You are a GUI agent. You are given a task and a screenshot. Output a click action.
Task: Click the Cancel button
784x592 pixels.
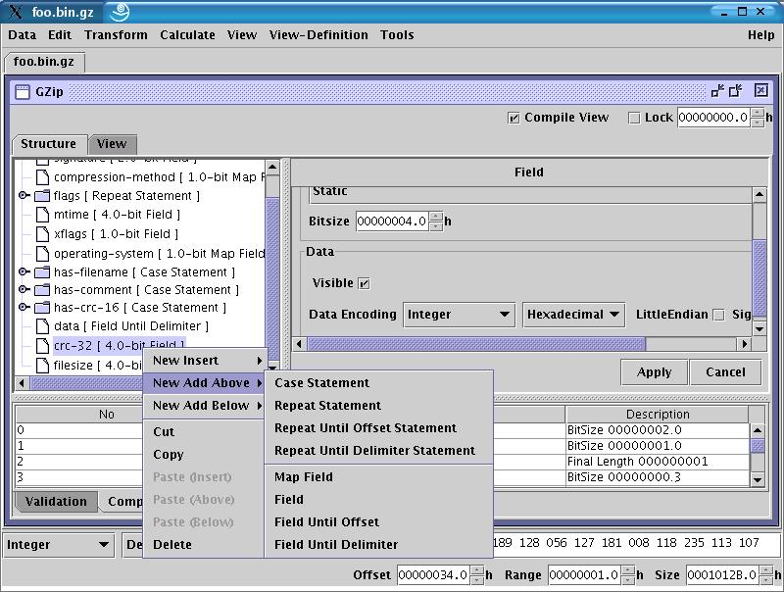[x=725, y=372]
